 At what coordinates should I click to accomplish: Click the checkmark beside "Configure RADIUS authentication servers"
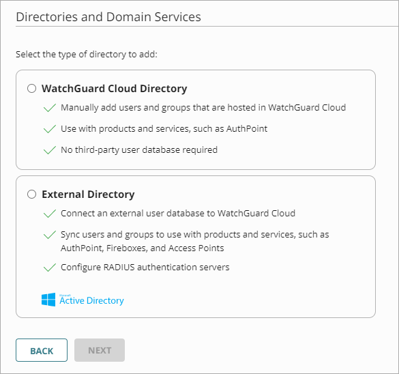pyautogui.click(x=50, y=268)
